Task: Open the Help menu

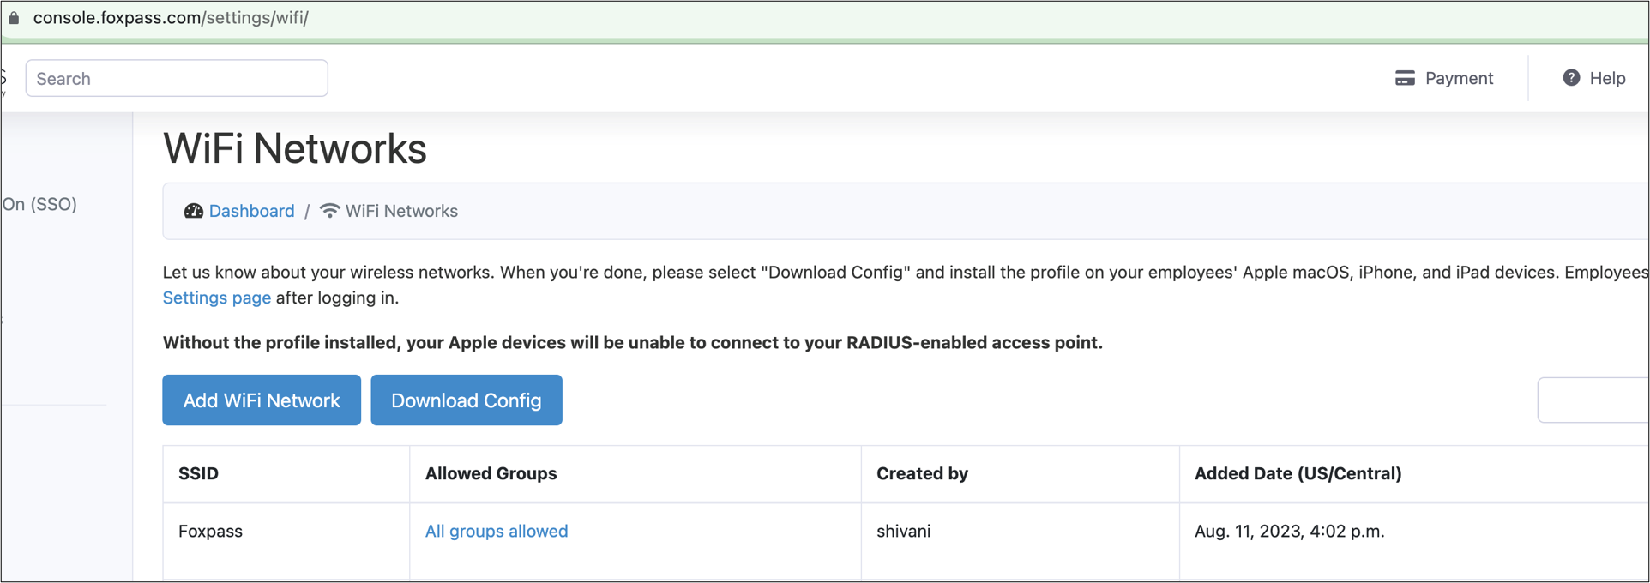Action: point(1594,78)
